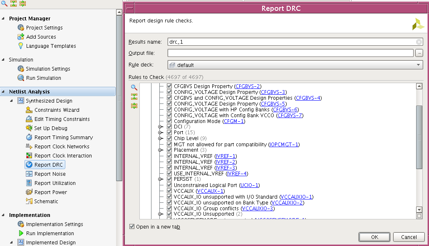Open the IOPCMGT-1 rule link

[284, 144]
